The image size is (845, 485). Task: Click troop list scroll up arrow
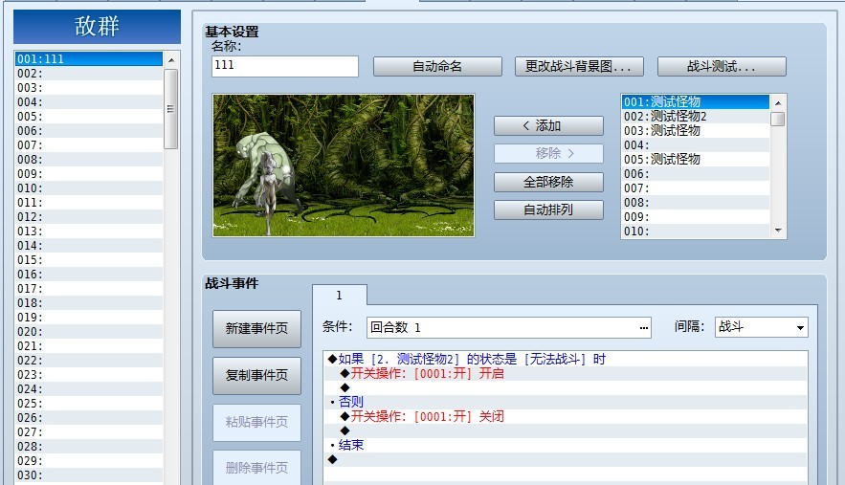pos(171,60)
